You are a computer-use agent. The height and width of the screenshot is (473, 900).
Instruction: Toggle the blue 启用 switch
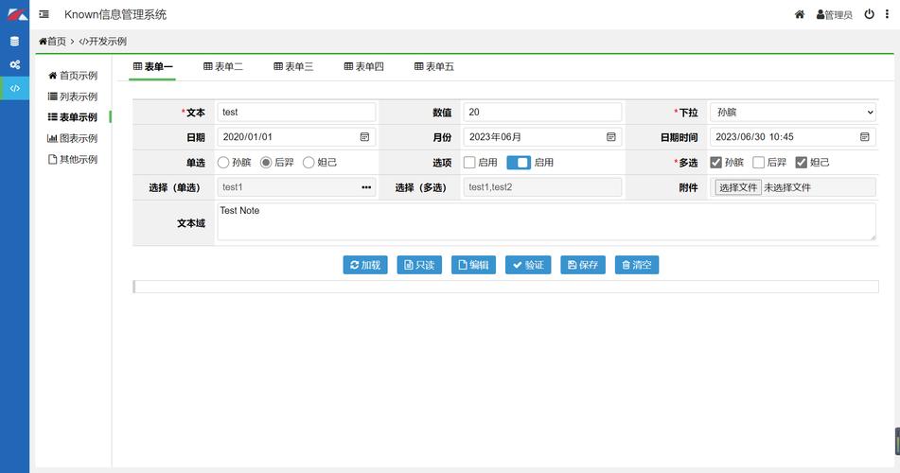519,163
